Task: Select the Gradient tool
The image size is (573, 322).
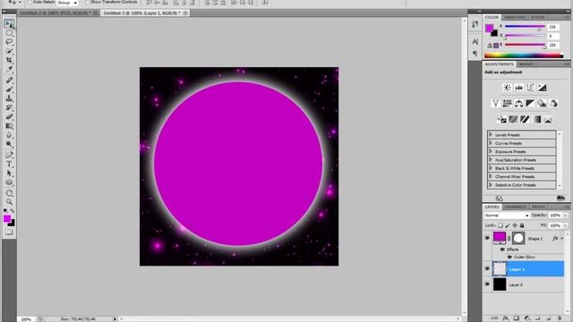Action: point(9,125)
